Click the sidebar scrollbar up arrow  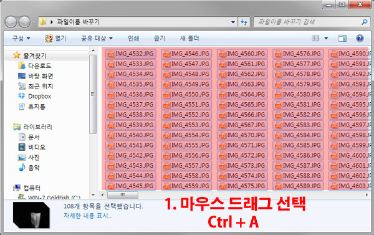[93, 50]
